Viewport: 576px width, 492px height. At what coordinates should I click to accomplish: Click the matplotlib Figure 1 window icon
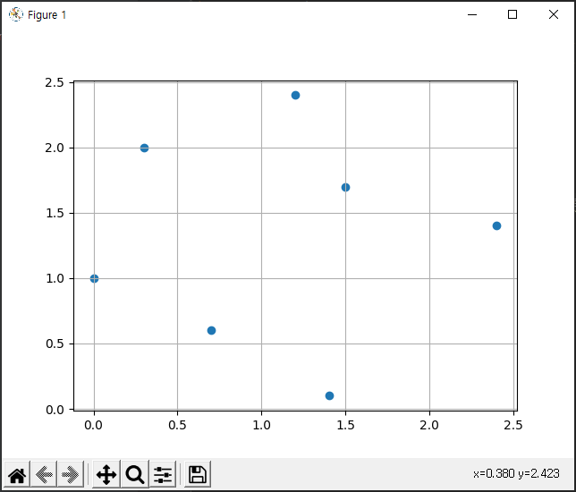(x=16, y=14)
